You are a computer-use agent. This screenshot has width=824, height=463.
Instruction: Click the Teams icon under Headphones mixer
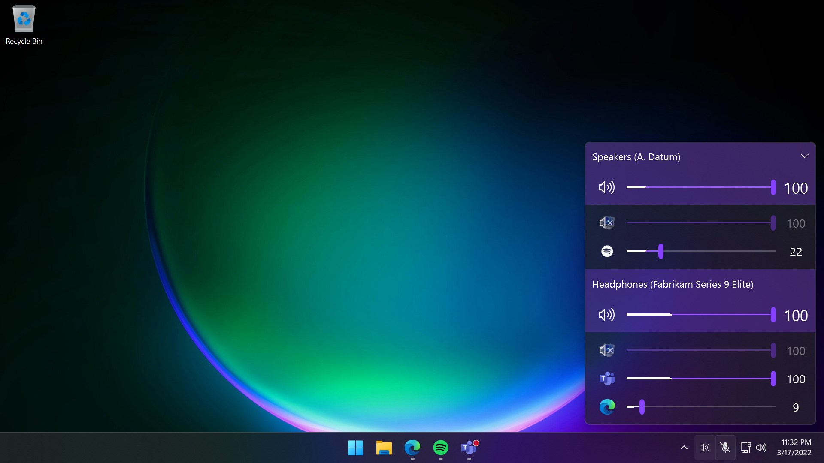click(607, 379)
